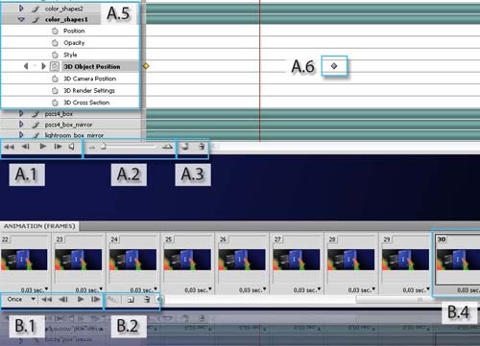Toggle Opacity stopwatch

tap(55, 43)
